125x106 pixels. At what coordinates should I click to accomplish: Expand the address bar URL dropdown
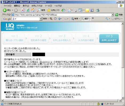click(x=113, y=15)
